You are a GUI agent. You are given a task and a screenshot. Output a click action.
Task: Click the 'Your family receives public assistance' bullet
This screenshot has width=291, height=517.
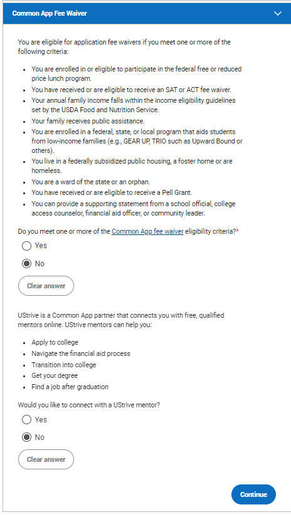88,121
